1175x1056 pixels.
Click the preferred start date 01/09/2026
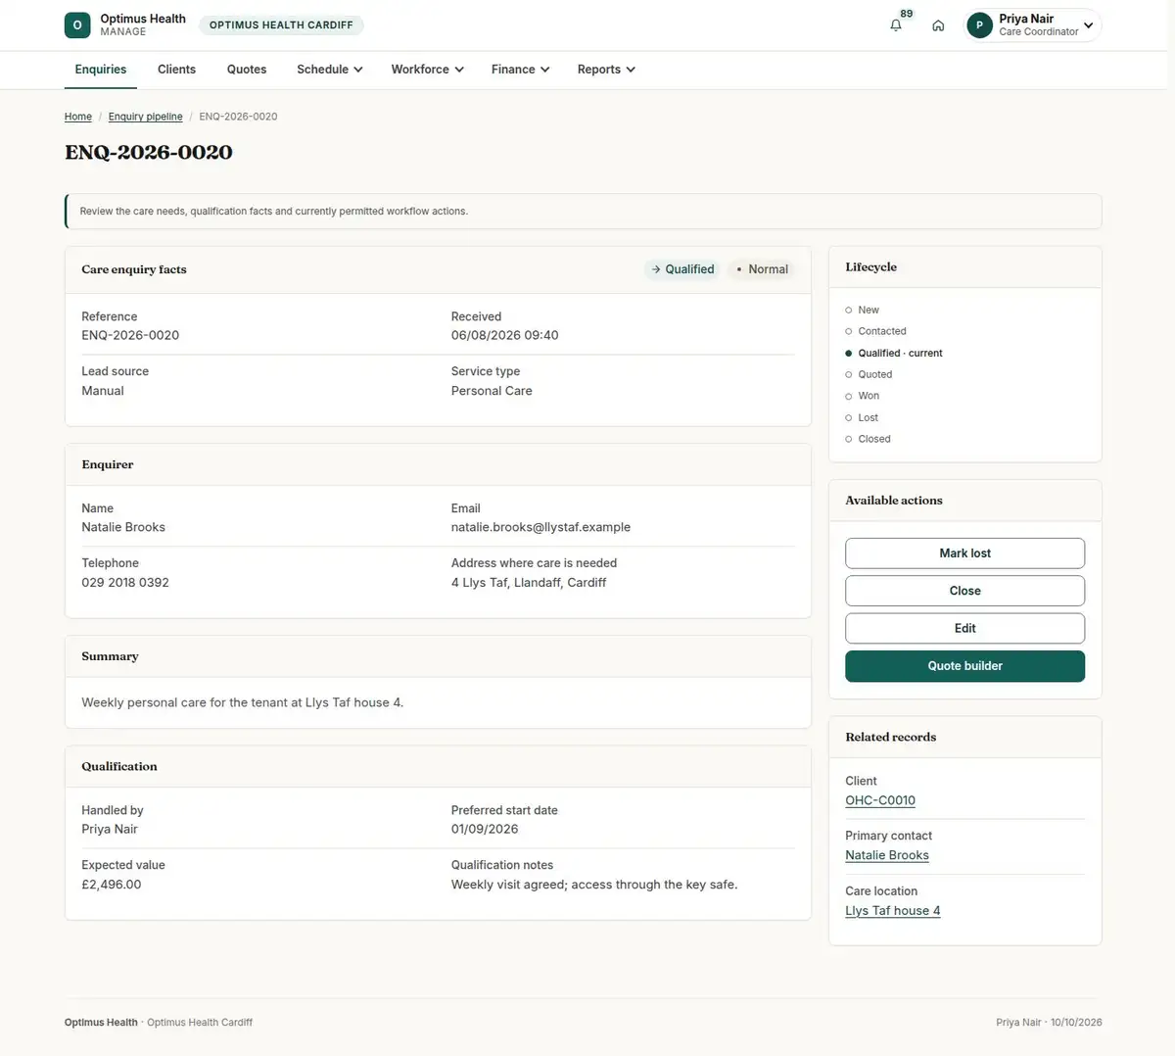[x=485, y=829]
